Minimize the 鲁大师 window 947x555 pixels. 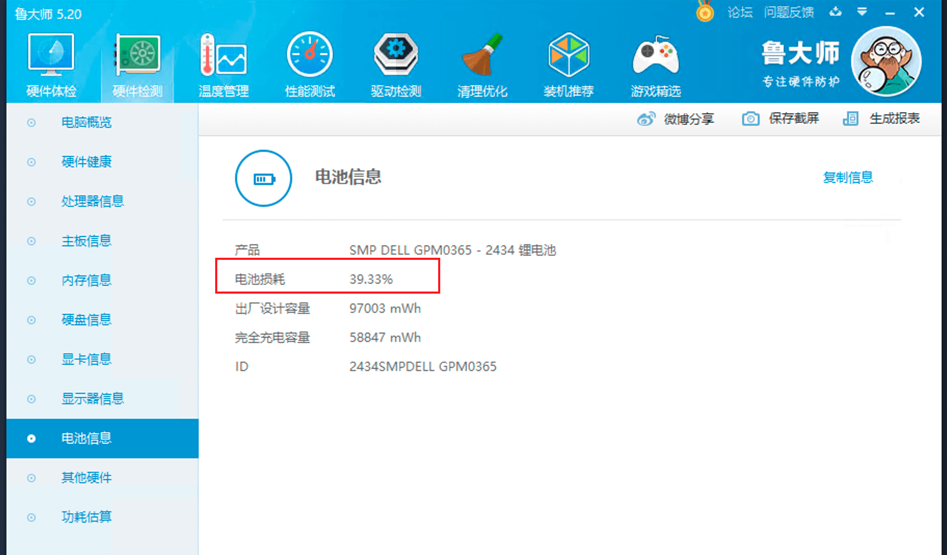click(x=890, y=12)
